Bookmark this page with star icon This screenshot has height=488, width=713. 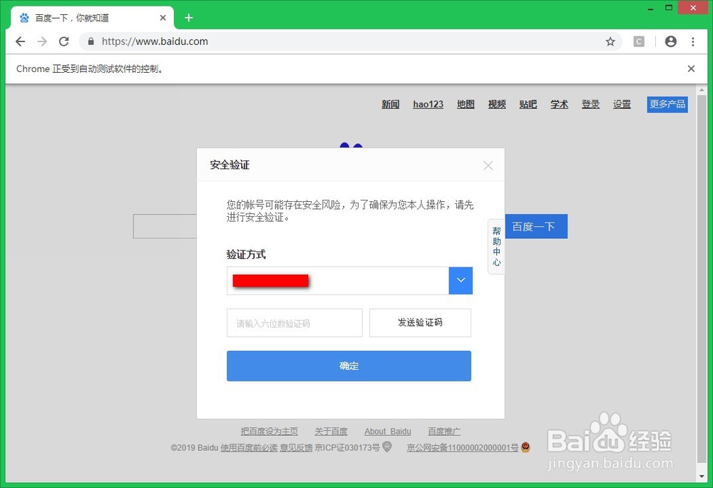[610, 42]
